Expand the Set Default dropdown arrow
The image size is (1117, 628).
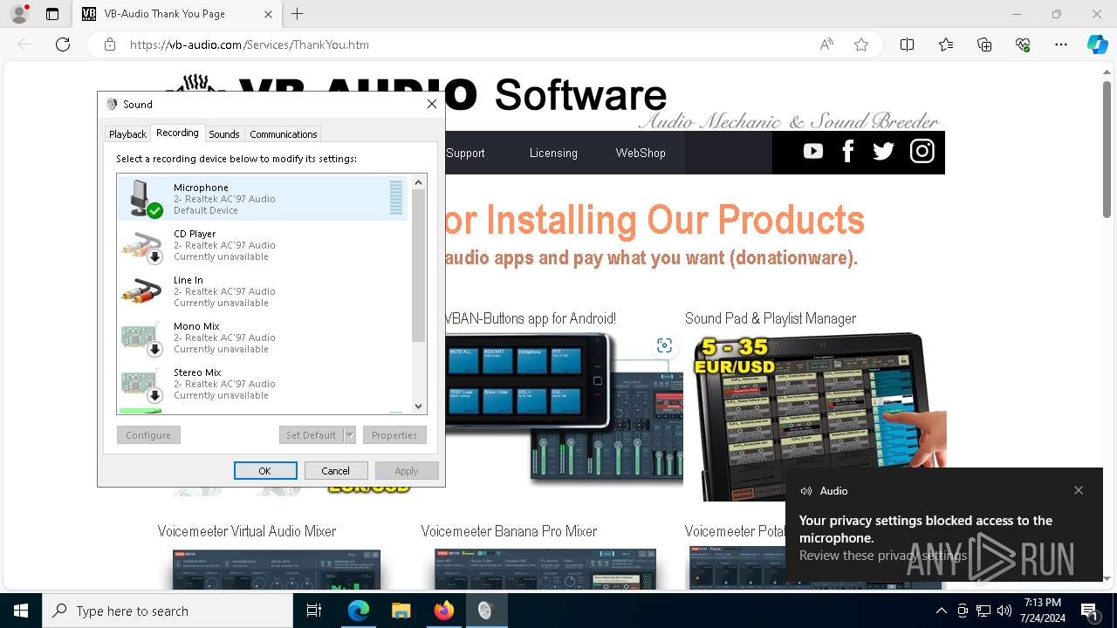click(x=349, y=434)
